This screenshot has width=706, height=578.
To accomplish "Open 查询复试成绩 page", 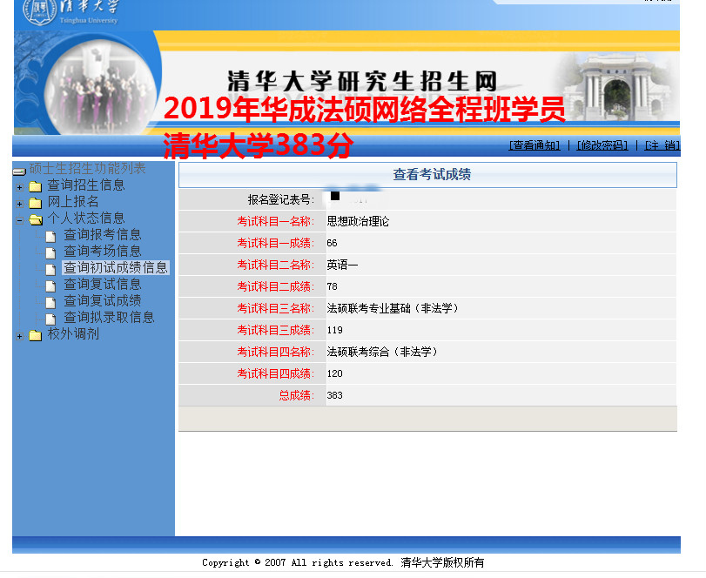I will point(103,300).
